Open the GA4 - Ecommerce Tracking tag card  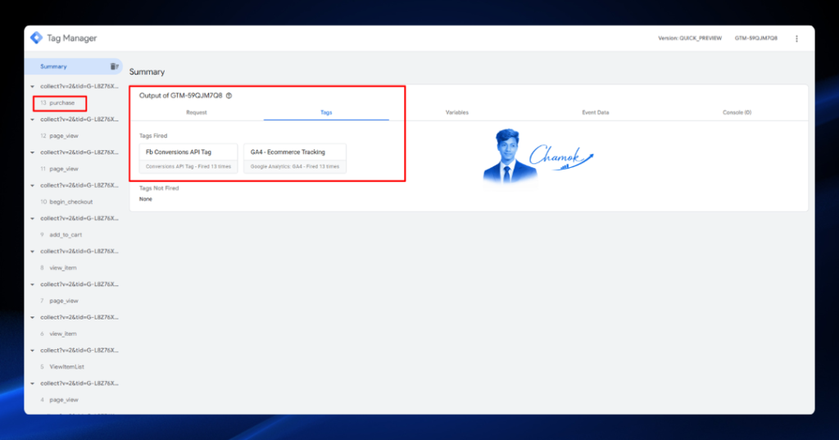point(295,158)
